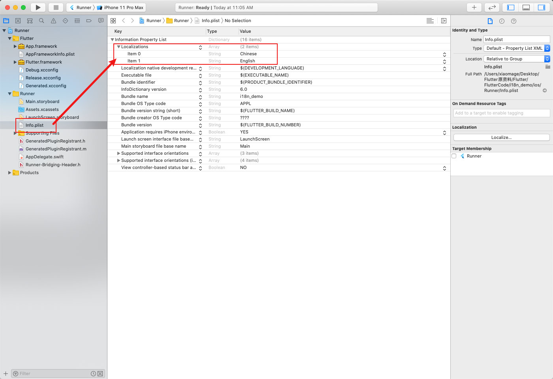Collapse the root Runner project
Screen dimensions: 553x379
pyautogui.click(x=4, y=30)
